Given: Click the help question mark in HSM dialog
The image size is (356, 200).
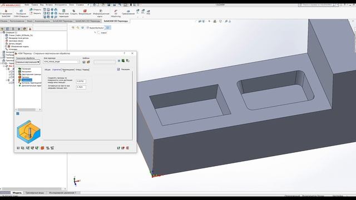Looking at the screenshot, I should click(125, 53).
